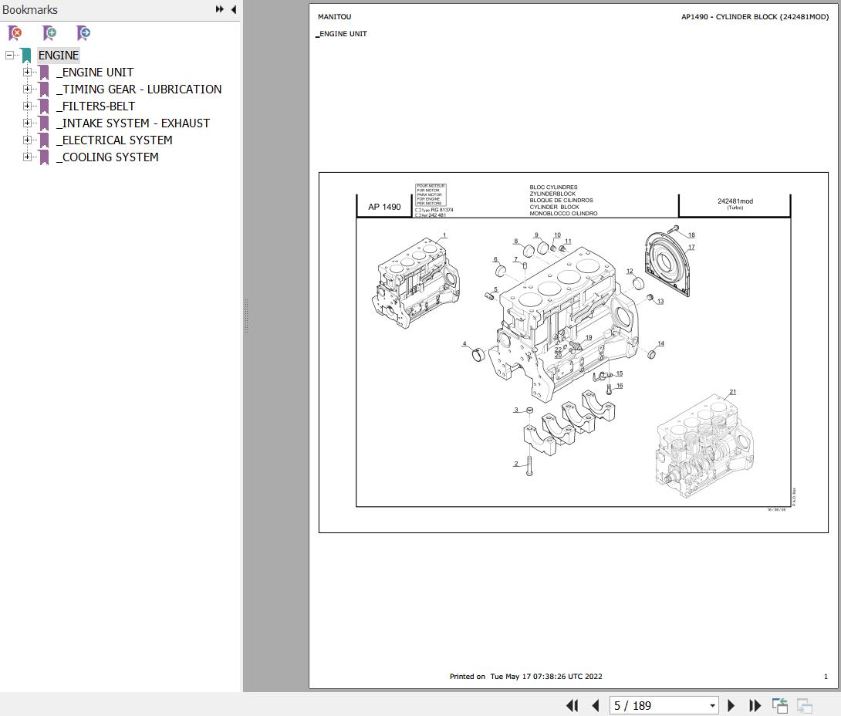Viewport: 841px width, 716px height.
Task: Open _TIMING GEAR - LUBRICATION bookmark
Action: (x=139, y=89)
